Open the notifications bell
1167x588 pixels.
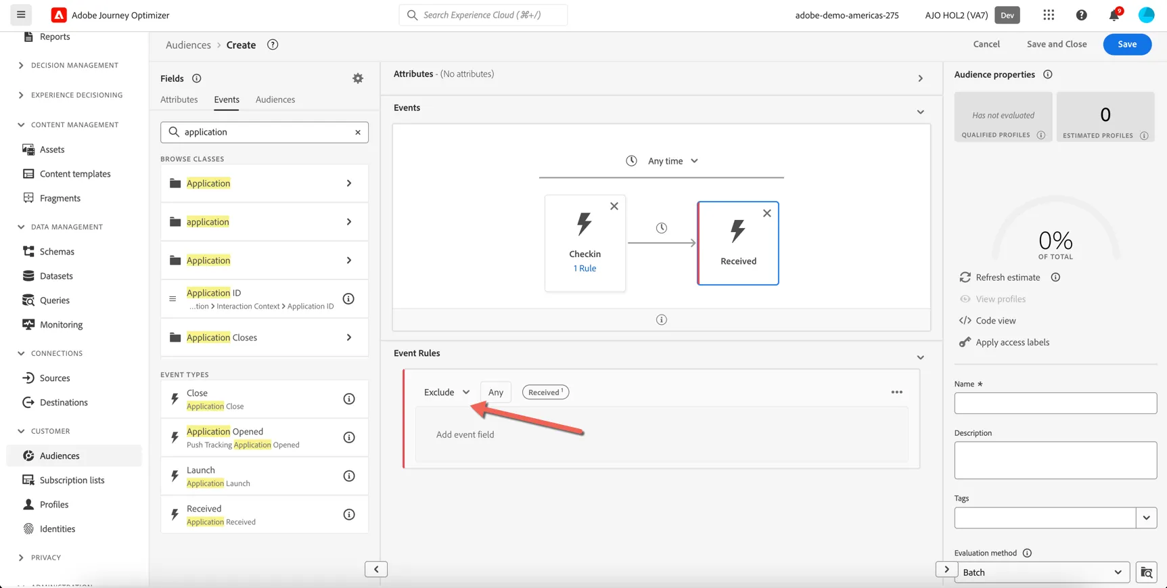coord(1114,15)
